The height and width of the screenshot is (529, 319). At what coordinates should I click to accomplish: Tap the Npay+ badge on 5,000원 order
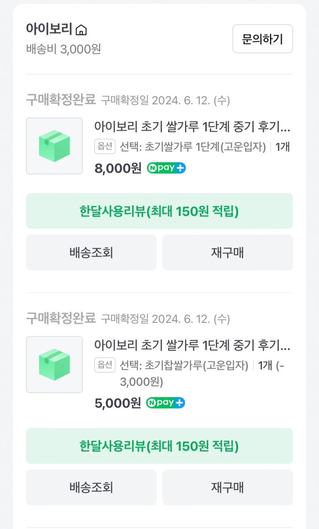tap(166, 403)
